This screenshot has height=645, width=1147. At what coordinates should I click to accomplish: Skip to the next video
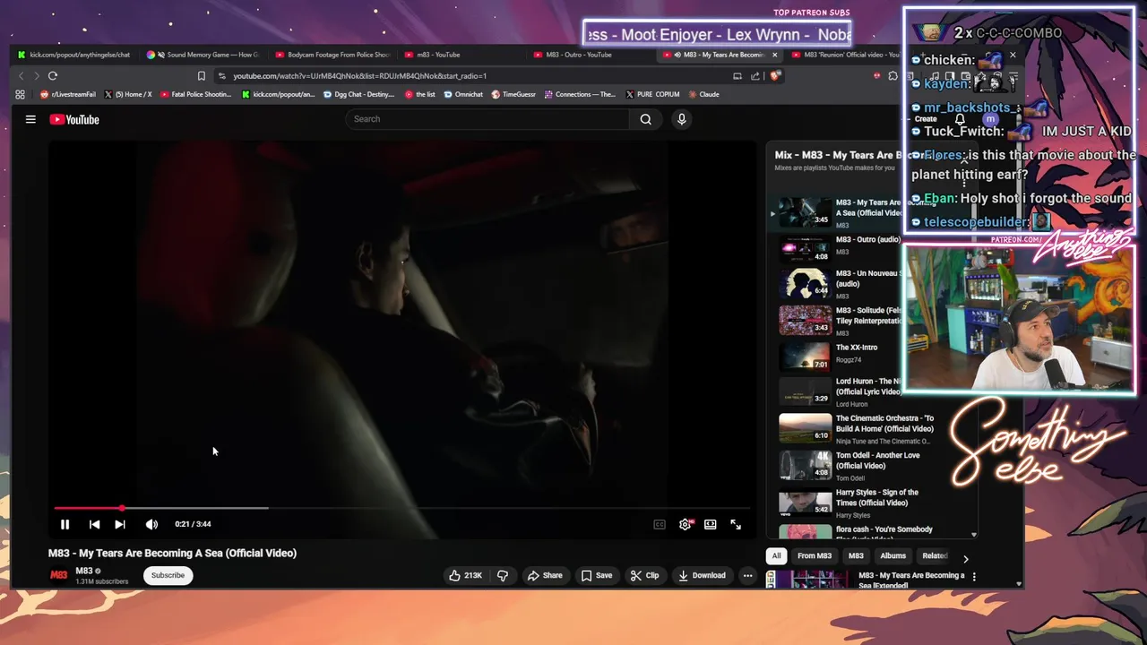[120, 524]
